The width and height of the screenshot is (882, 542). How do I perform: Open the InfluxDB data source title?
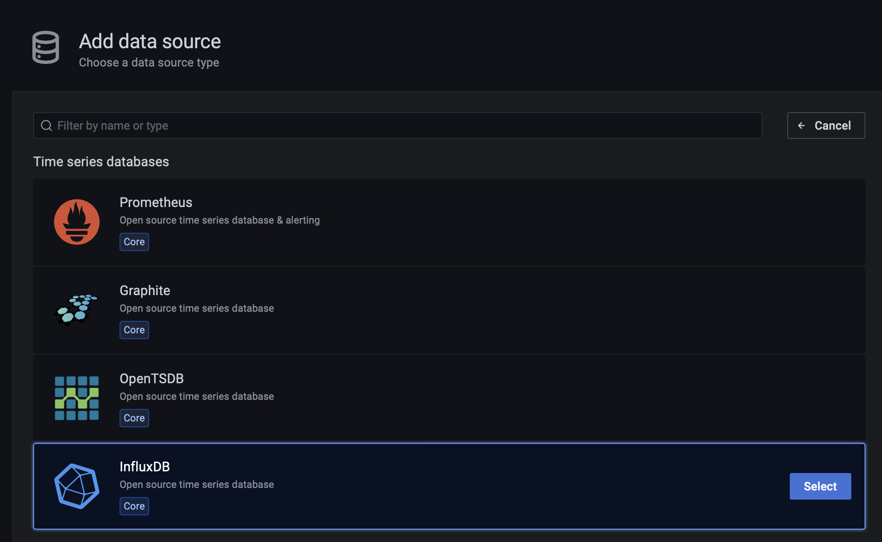pyautogui.click(x=145, y=467)
